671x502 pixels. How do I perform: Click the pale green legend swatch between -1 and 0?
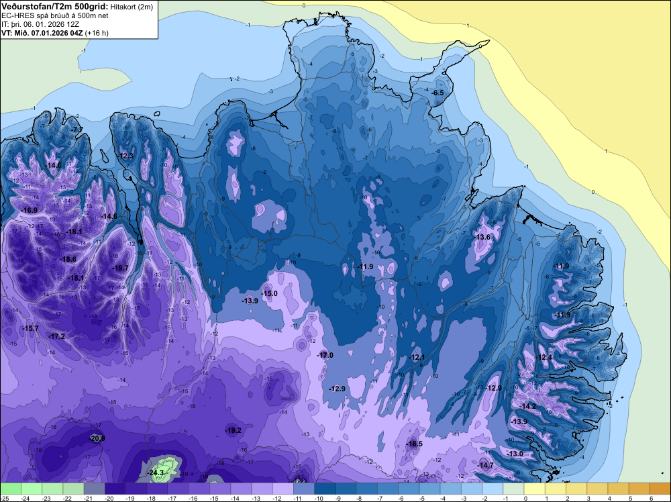point(513,489)
